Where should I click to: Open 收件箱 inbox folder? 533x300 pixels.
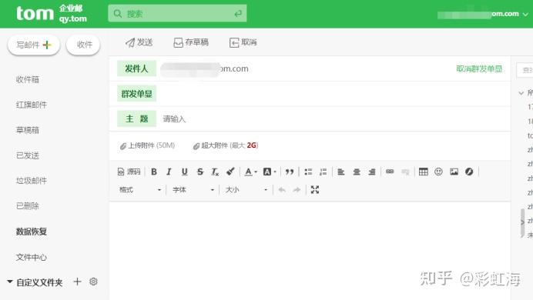tap(28, 80)
